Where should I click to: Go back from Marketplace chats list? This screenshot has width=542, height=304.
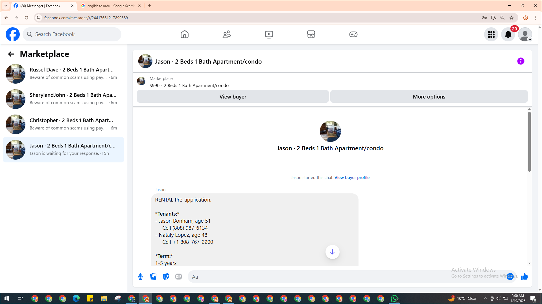click(x=11, y=54)
